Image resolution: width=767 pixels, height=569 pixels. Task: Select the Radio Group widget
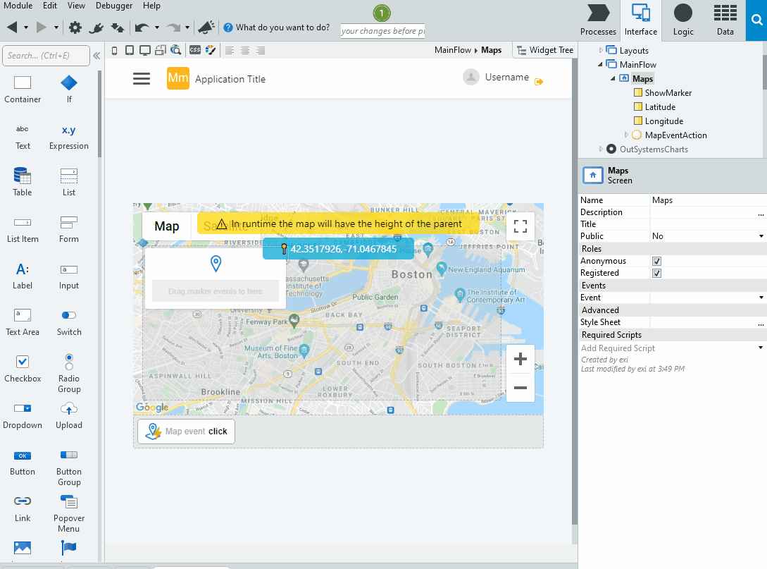point(69,374)
